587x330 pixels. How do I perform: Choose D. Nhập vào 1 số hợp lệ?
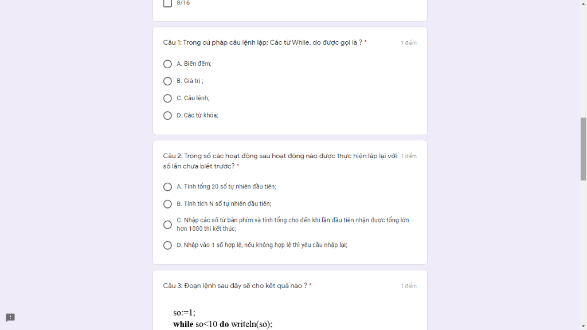167,245
